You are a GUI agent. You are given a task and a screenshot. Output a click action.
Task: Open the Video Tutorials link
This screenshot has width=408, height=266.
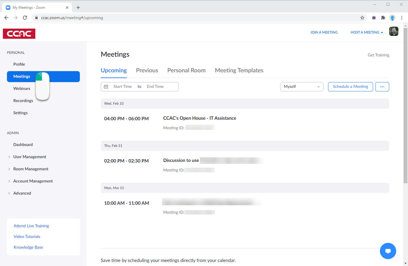pyautogui.click(x=27, y=237)
